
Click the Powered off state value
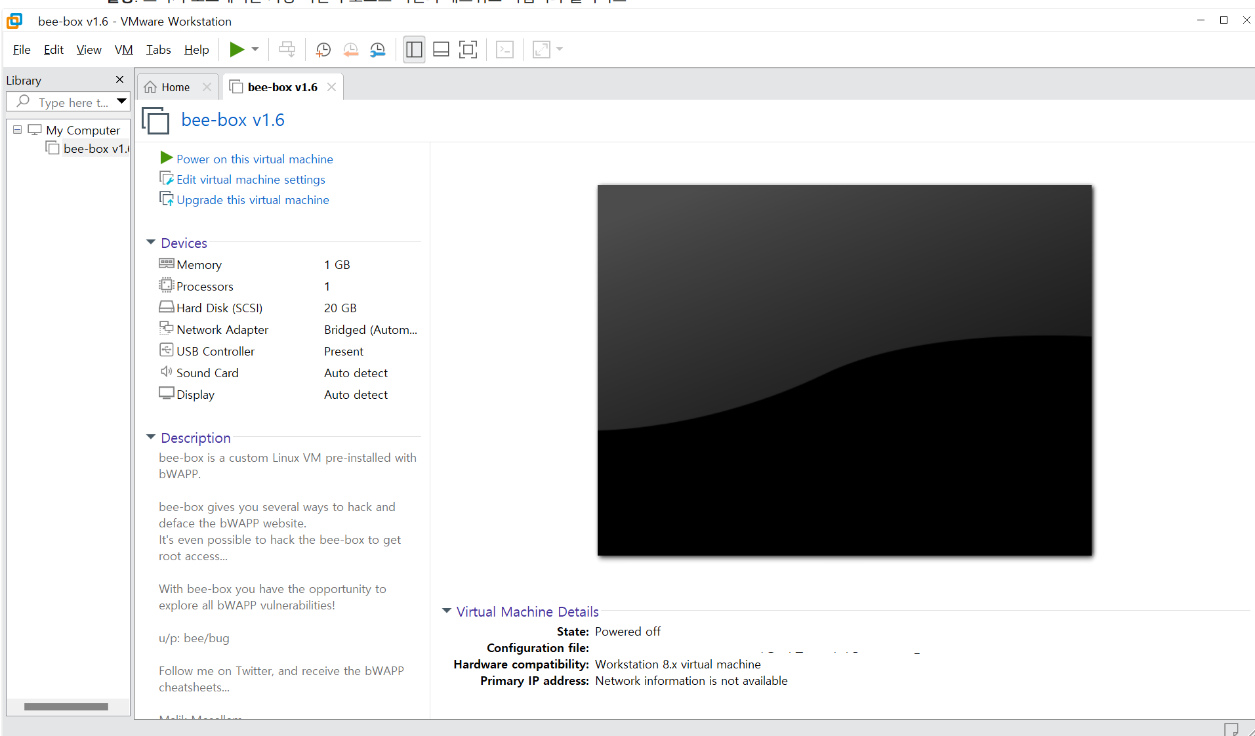pyautogui.click(x=628, y=631)
